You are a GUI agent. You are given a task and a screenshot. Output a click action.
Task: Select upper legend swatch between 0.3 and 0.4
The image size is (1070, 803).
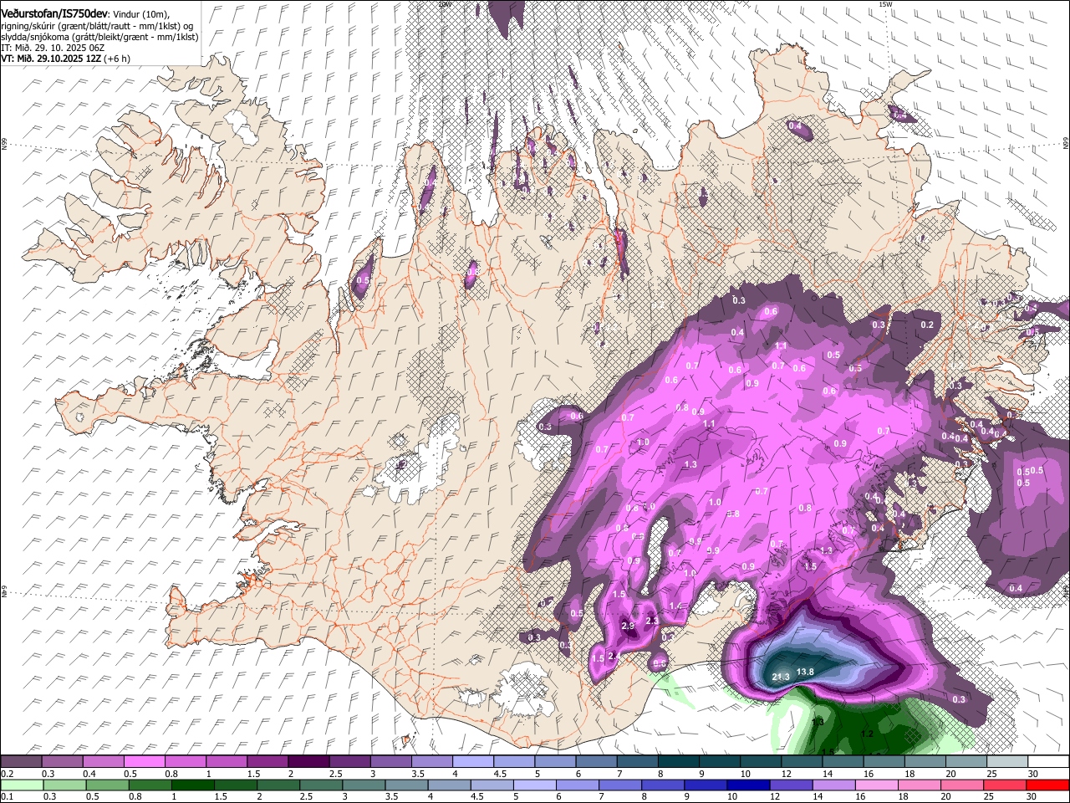tap(62, 761)
